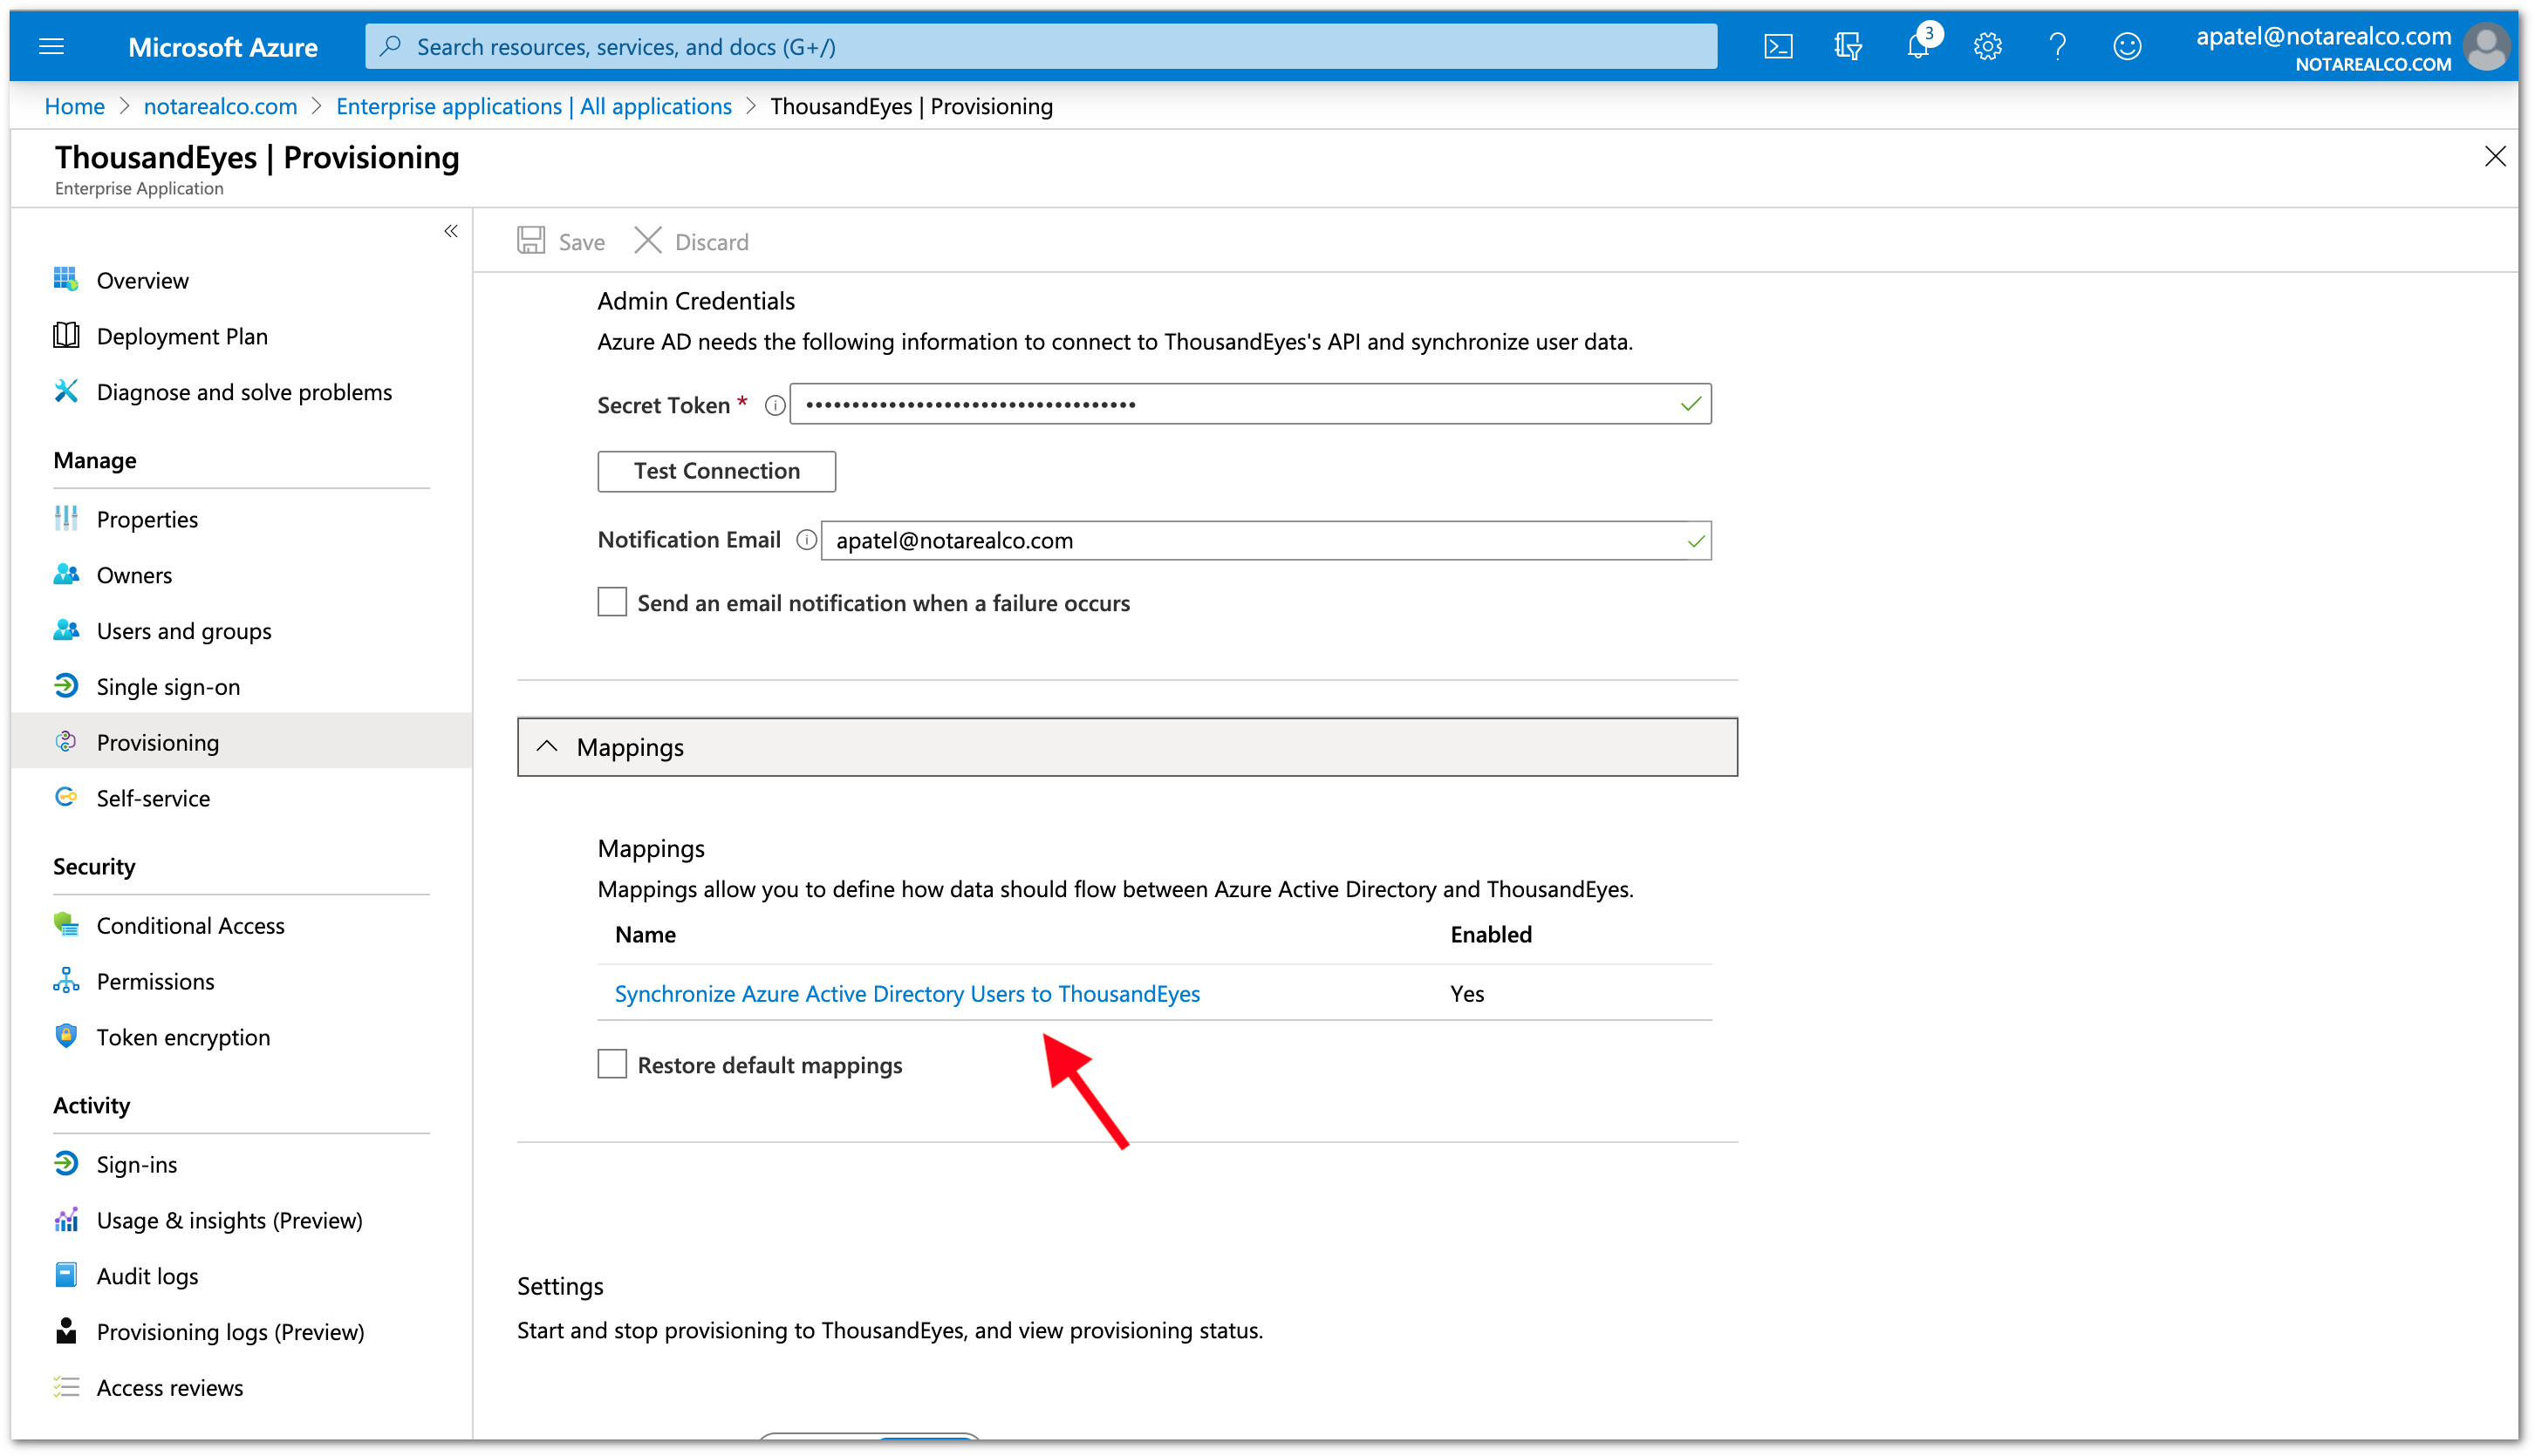Open Enterprise applications breadcrumb link
Screen dimensions: 2535x1456
533,106
